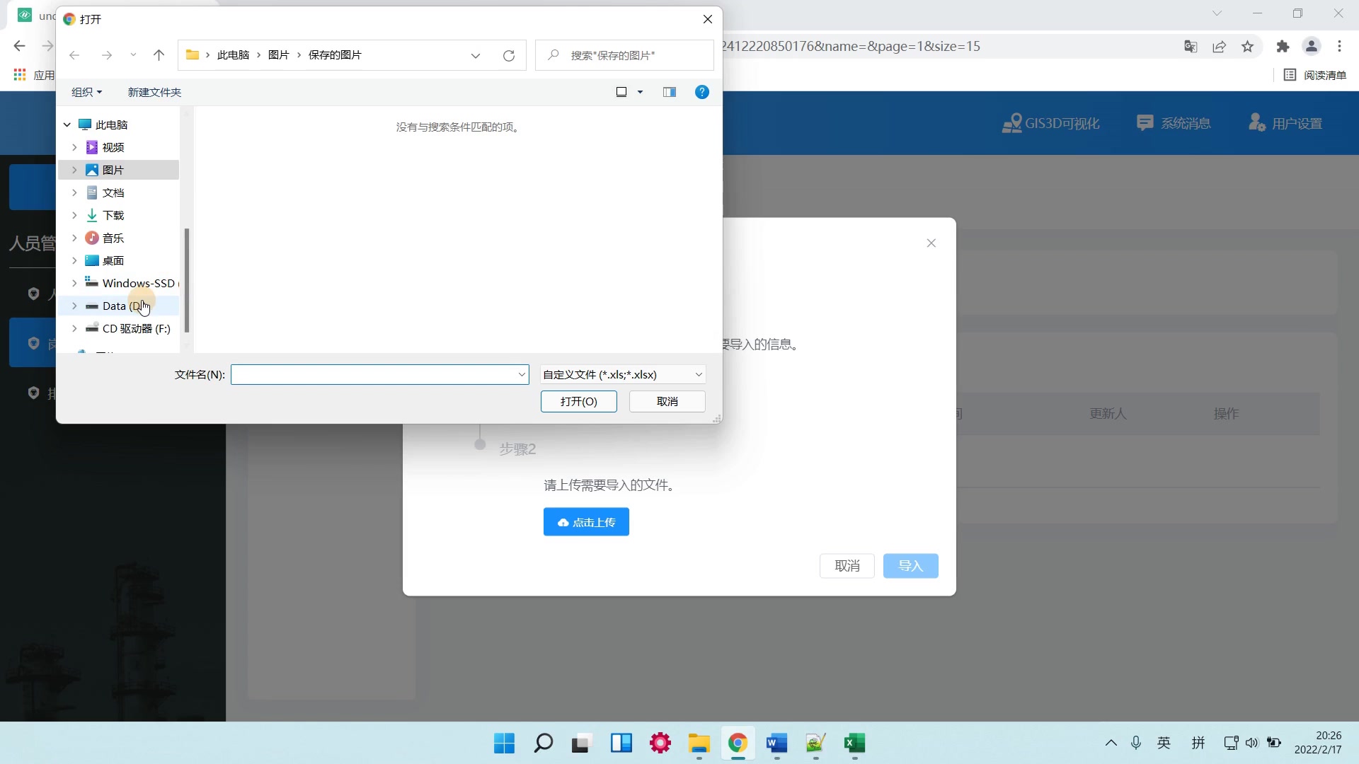Click the navigation pane vertical scrollbar
Screen dimensions: 1359x764
click(187, 280)
